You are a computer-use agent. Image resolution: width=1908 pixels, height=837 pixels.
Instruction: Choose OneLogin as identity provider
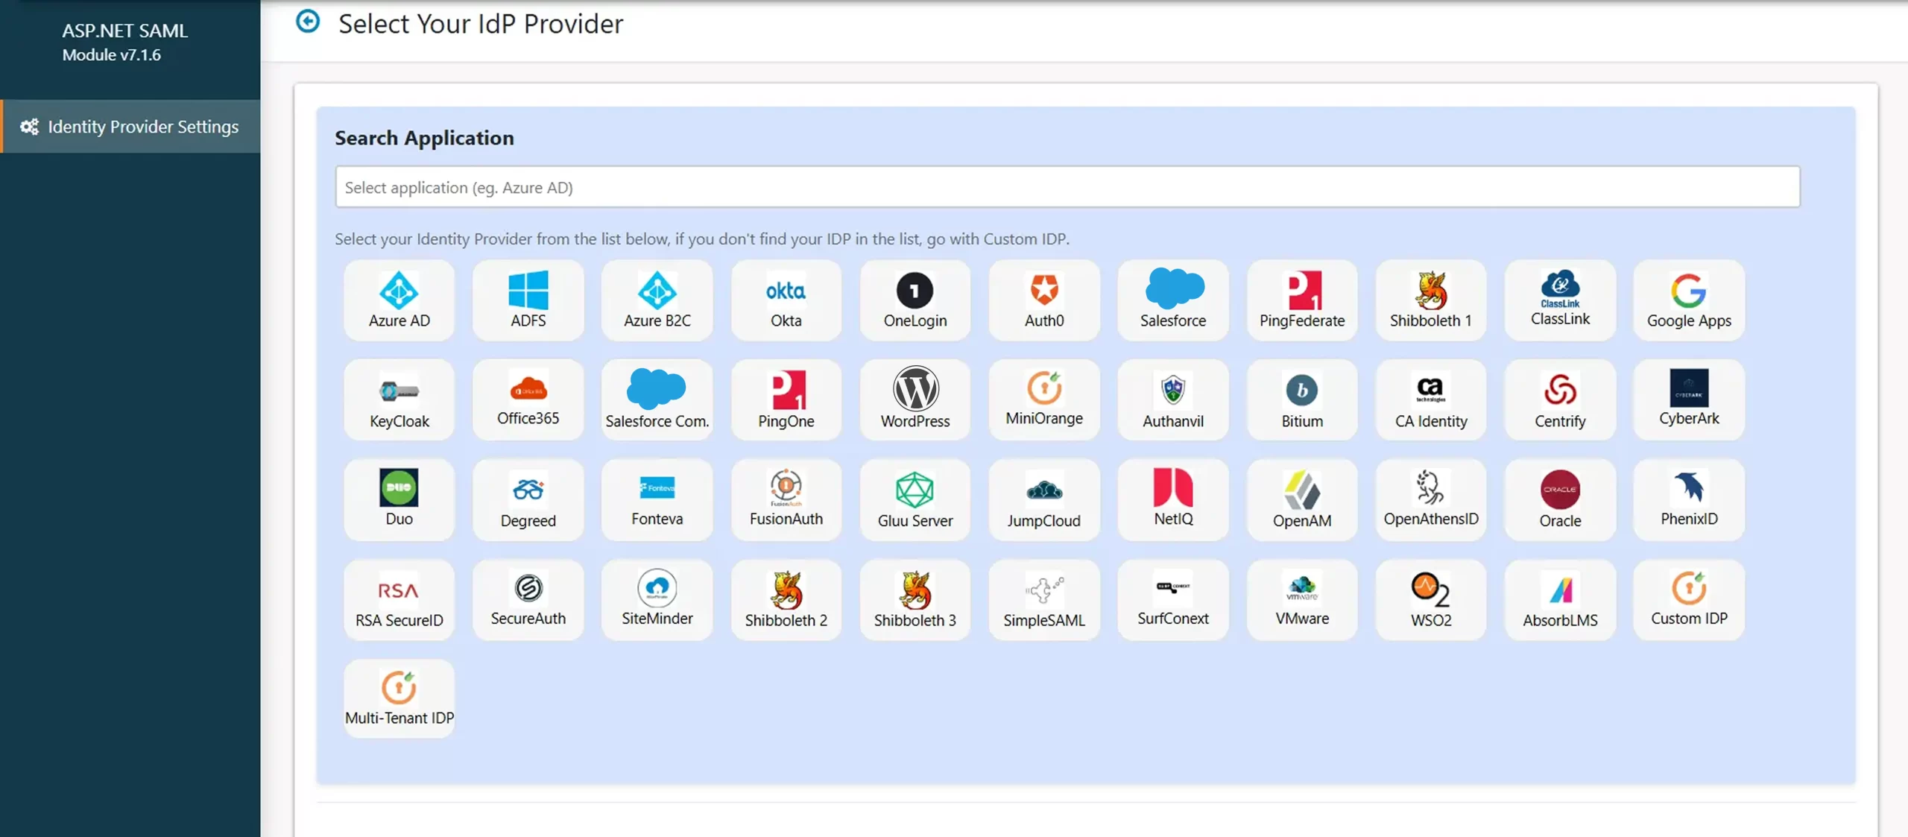pyautogui.click(x=914, y=300)
